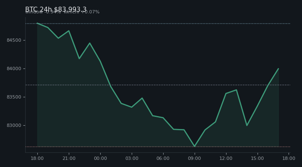Click the chart title "BTC 24h $83,993.3"
The width and height of the screenshot is (302, 167).
coord(56,9)
